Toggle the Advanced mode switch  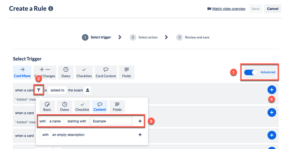(251, 72)
